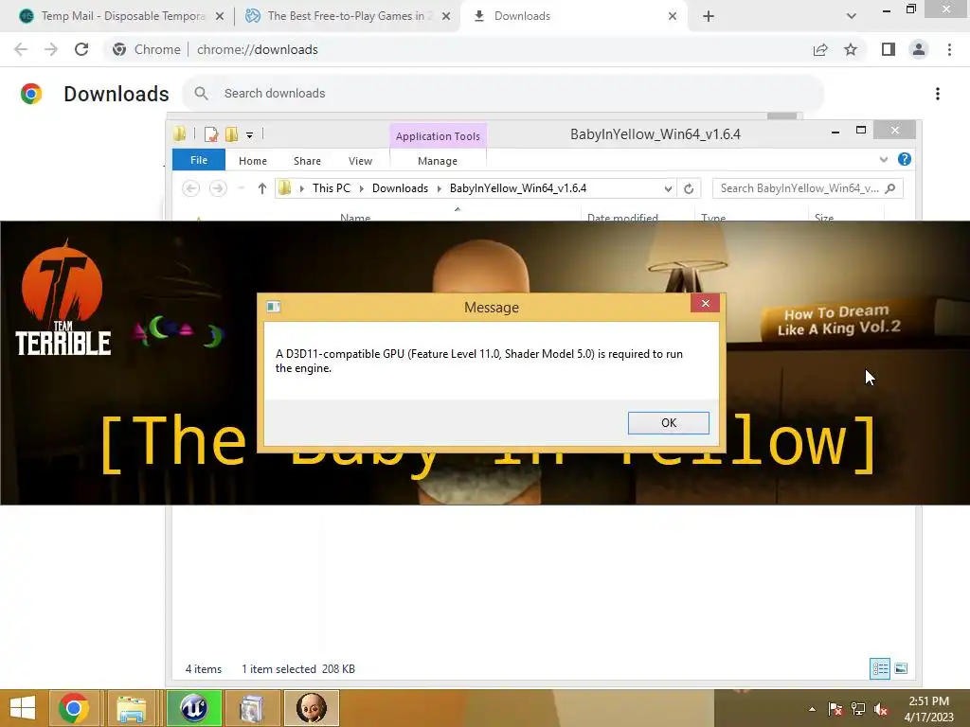Viewport: 970px width, 727px height.
Task: Click the Search BabyInYellow_Win64 box
Action: click(807, 188)
